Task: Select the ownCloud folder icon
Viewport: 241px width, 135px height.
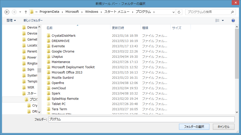Action: pyautogui.click(x=48, y=88)
